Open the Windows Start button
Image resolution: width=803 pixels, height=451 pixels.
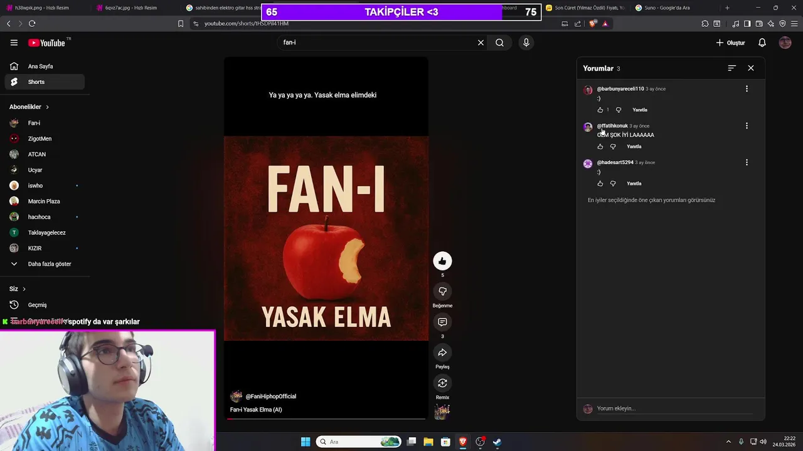(x=306, y=442)
